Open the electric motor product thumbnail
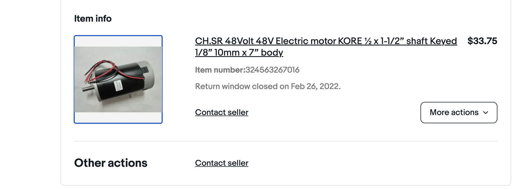Screen dimensions: 526x189 (x=118, y=79)
